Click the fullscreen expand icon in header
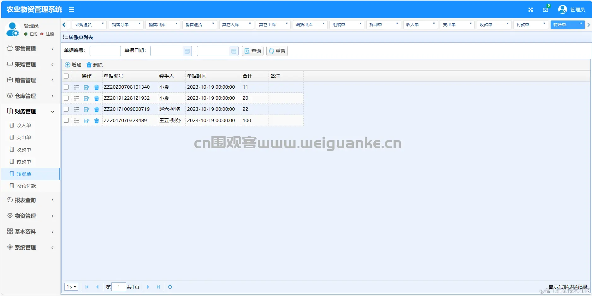The height and width of the screenshot is (296, 592). click(x=530, y=10)
